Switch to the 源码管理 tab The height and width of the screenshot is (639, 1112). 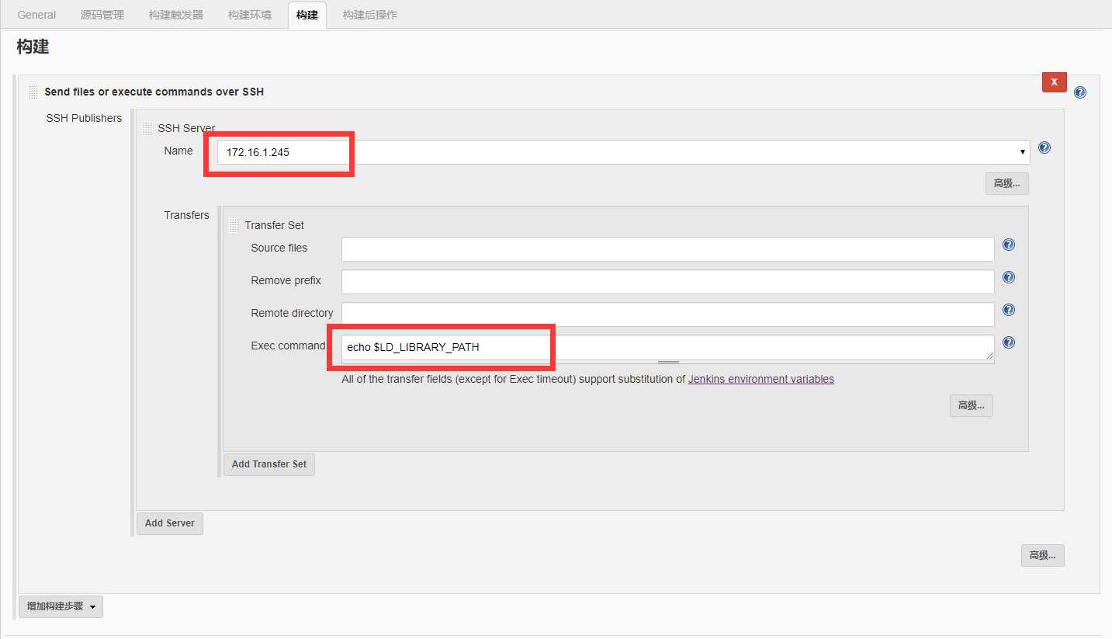pyautogui.click(x=102, y=15)
